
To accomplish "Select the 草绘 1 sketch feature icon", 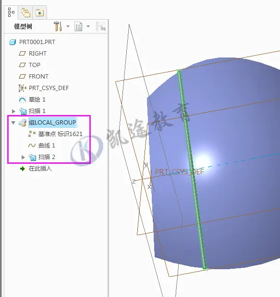I will pos(23,100).
